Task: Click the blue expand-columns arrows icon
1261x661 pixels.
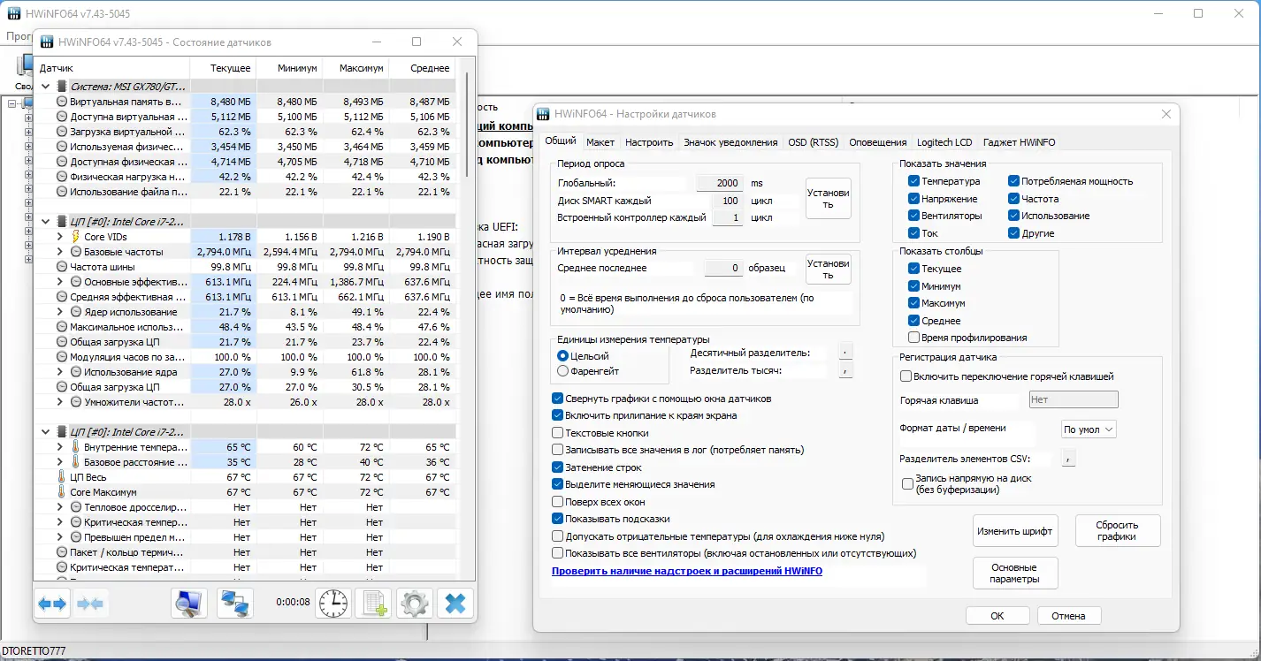Action: point(53,604)
